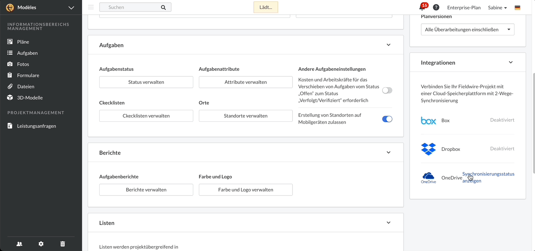Click the help question mark icon
535x251 pixels.
(436, 7)
